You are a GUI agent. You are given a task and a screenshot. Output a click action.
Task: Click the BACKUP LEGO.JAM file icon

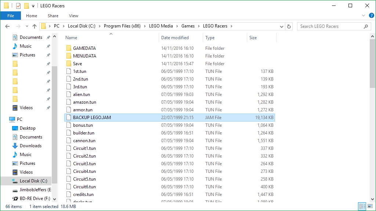coord(69,118)
